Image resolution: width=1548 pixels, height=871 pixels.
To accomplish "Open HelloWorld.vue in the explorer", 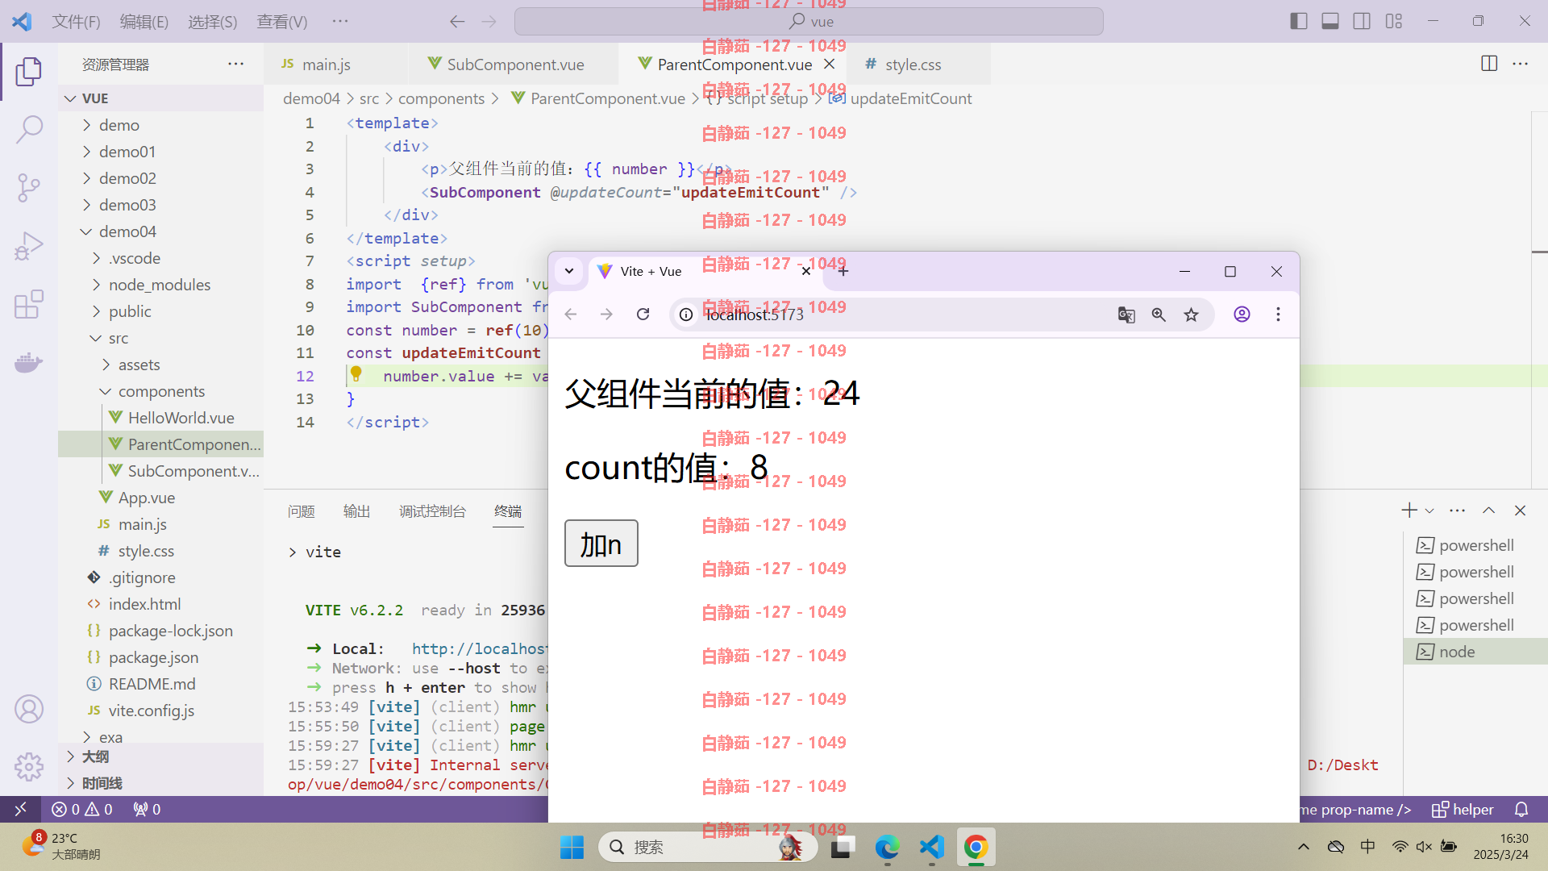I will [181, 418].
